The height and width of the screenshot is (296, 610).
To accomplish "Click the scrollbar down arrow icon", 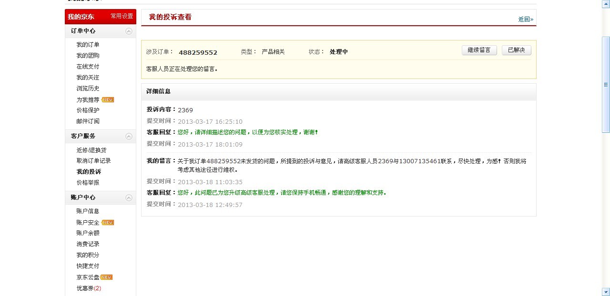I will (606, 293).
